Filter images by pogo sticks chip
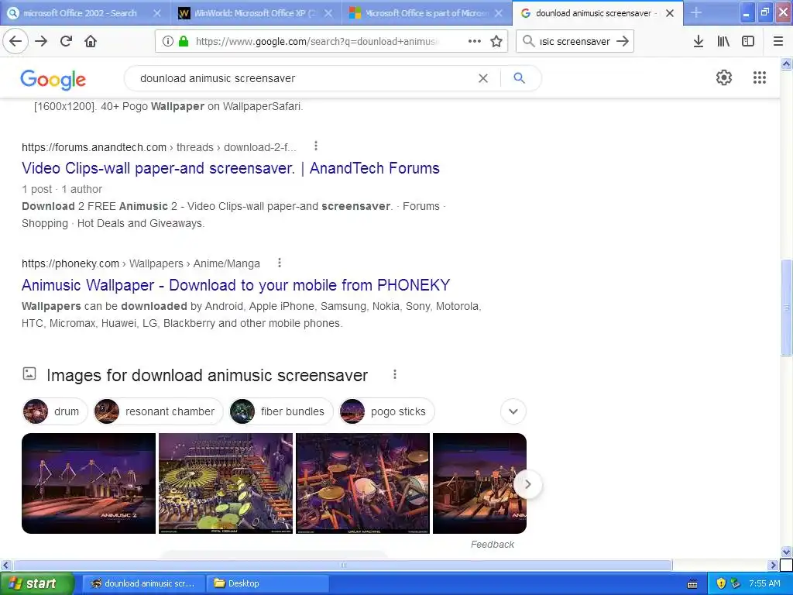This screenshot has width=793, height=595. (x=387, y=411)
